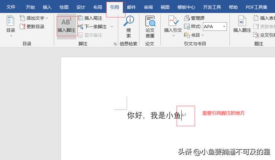Click the Cross-reference (交叉引用) icon
275x160 pixels.
click(256, 35)
